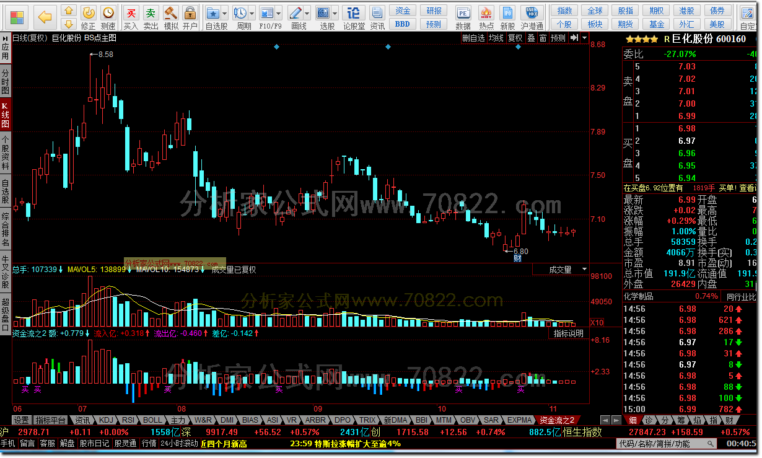Open the 个股资料 side tab

click(x=5, y=153)
